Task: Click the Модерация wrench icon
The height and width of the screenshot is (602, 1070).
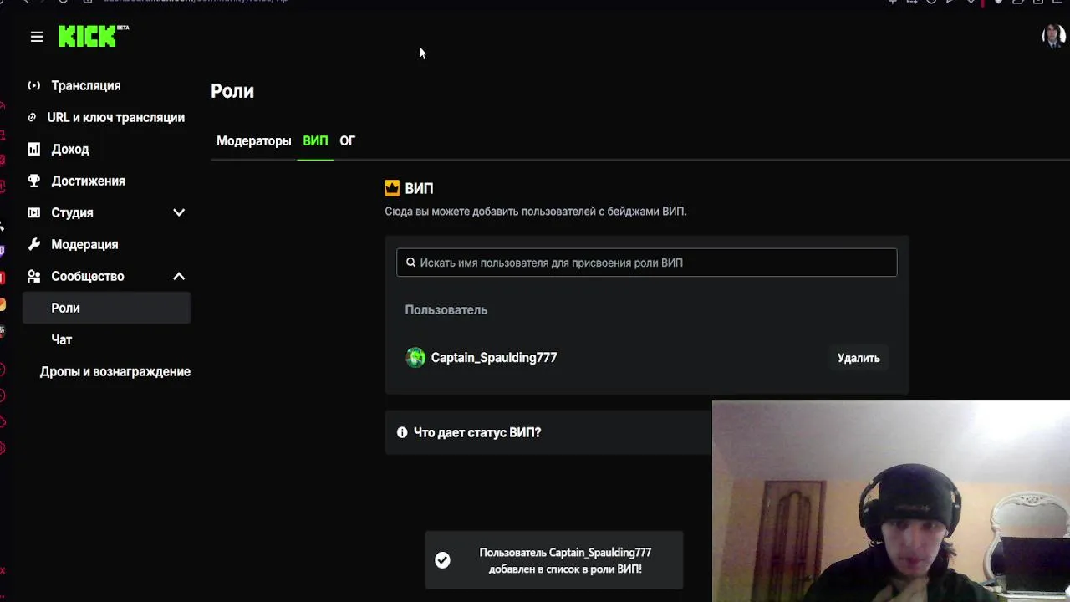Action: tap(33, 244)
